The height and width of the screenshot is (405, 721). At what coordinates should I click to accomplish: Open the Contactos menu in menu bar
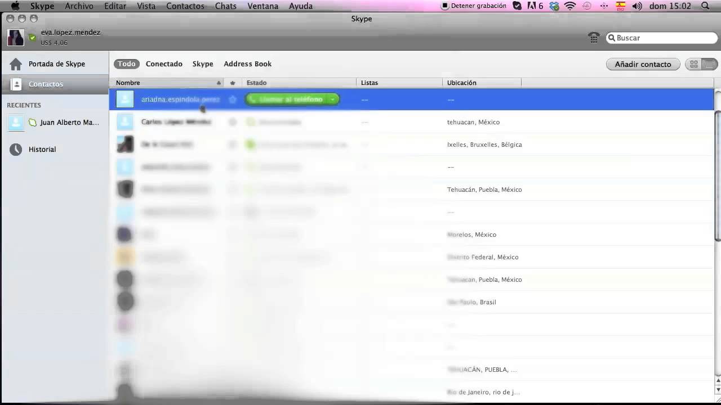tap(185, 6)
